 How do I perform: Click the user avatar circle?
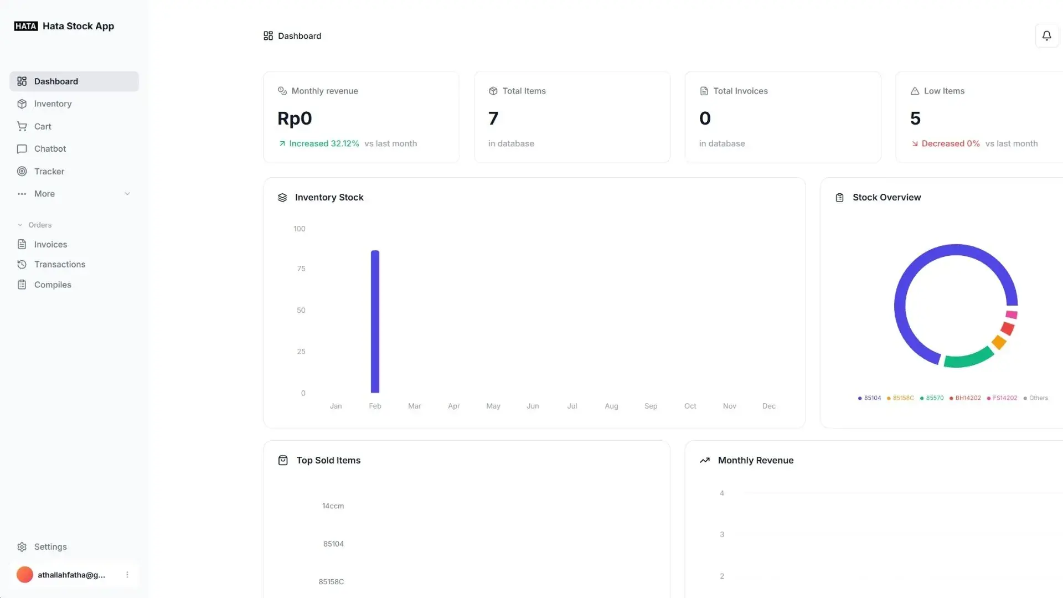[25, 575]
